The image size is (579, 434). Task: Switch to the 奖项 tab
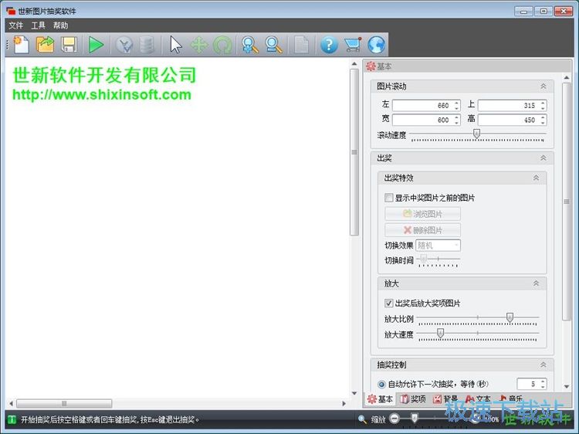point(412,399)
